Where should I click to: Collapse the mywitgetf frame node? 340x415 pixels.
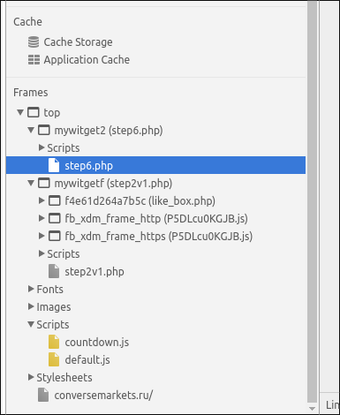point(31,183)
